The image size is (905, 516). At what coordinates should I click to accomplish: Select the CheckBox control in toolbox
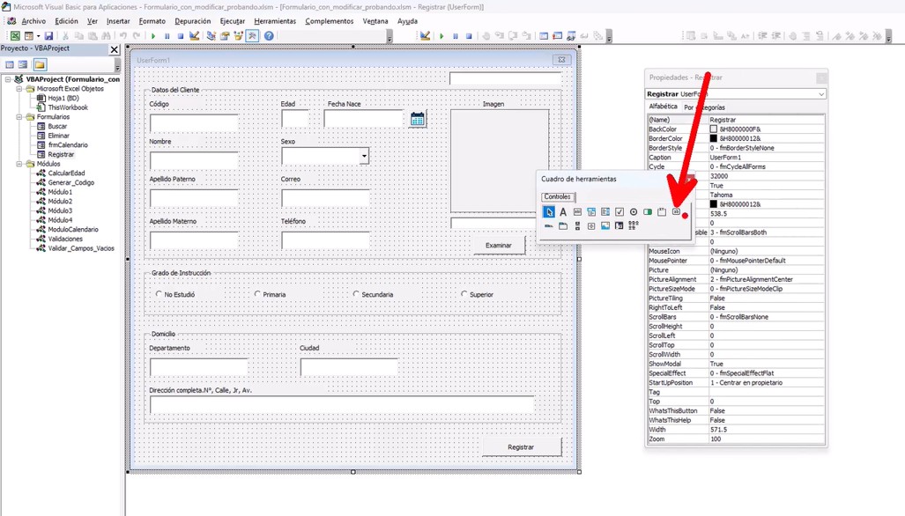[x=619, y=212]
